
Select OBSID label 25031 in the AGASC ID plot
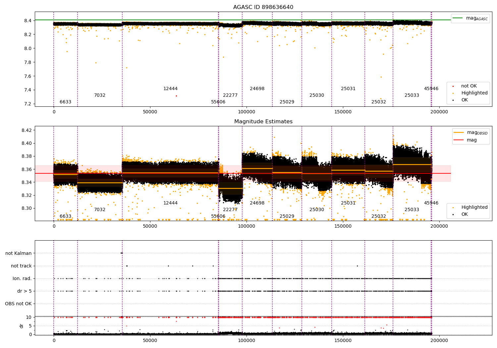pos(348,89)
